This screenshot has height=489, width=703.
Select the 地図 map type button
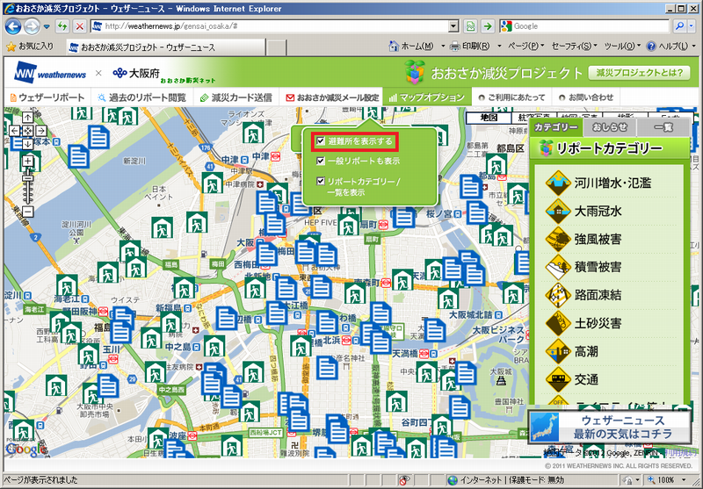(489, 118)
